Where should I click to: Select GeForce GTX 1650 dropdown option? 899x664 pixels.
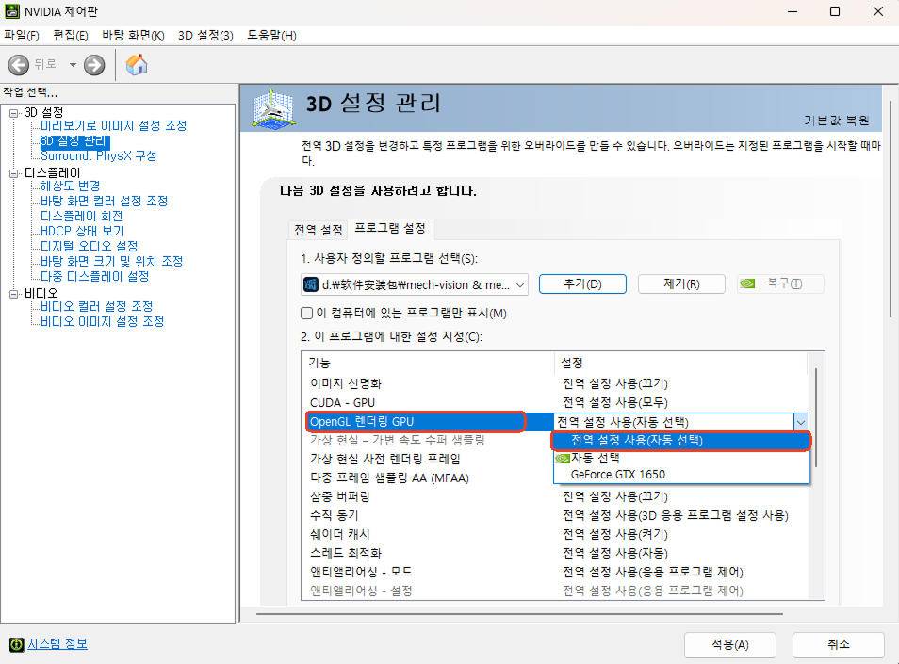(x=680, y=475)
